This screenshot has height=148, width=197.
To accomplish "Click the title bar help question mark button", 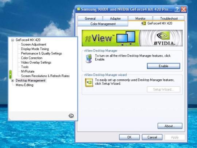I will (x=177, y=9).
